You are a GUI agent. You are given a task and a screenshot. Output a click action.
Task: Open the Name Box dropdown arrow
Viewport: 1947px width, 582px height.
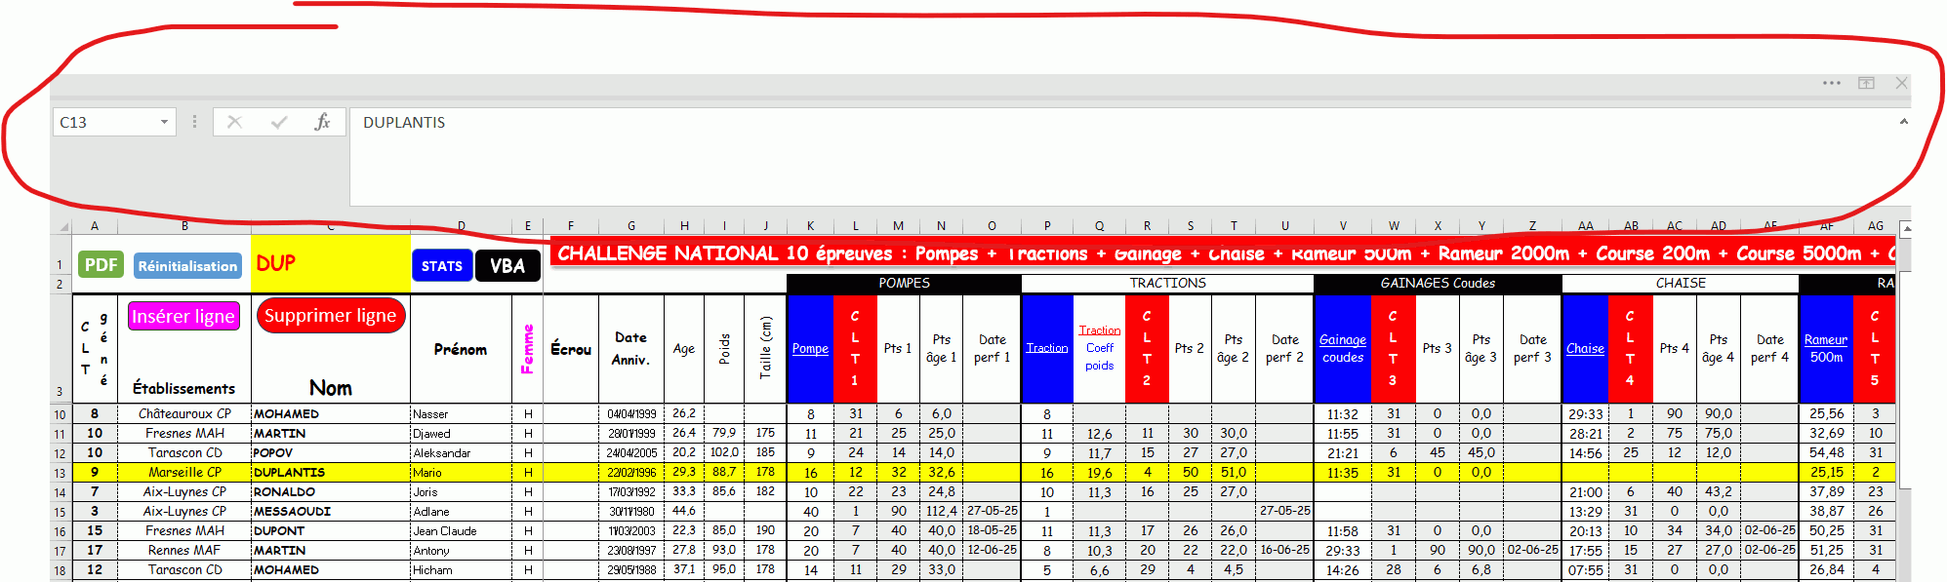point(164,122)
